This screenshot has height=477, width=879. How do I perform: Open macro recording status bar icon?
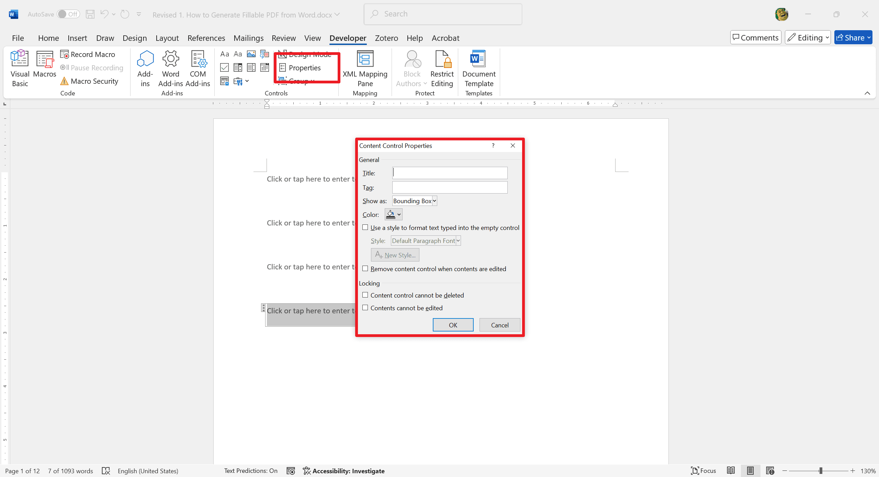click(291, 471)
